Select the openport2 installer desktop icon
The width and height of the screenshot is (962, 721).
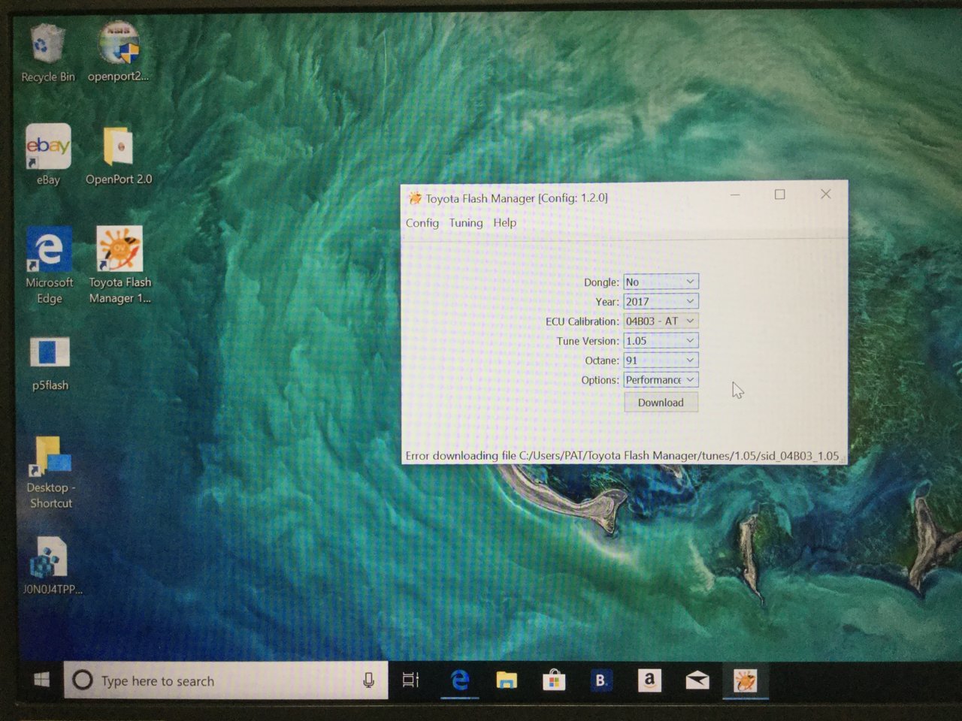click(x=119, y=51)
